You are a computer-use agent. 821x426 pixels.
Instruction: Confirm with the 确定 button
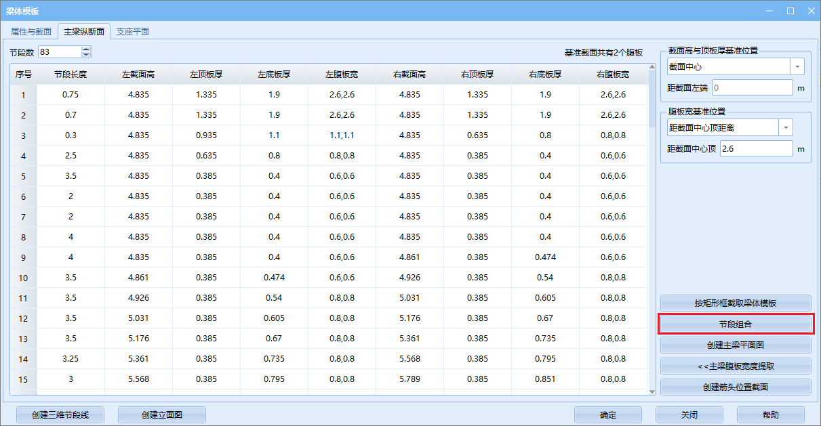pos(608,415)
